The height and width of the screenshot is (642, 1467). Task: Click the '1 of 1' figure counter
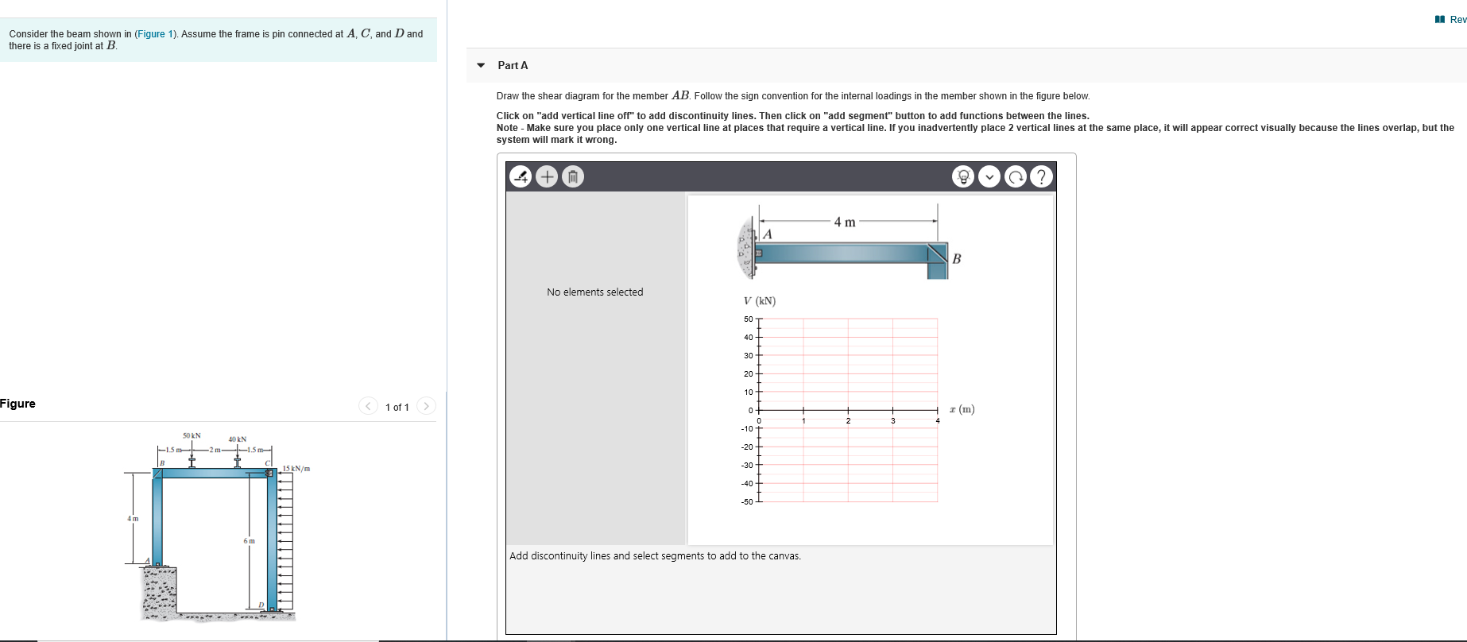[x=397, y=408]
